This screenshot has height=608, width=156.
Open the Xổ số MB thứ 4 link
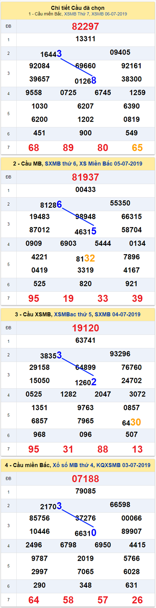[x=73, y=465]
